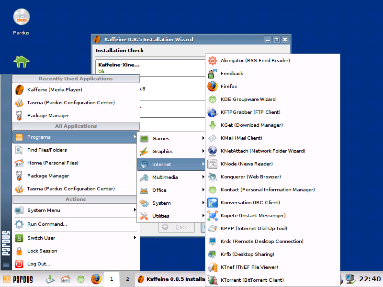This screenshot has height=287, width=383.
Task: Switch to virtual desktop 2
Action: (x=127, y=279)
